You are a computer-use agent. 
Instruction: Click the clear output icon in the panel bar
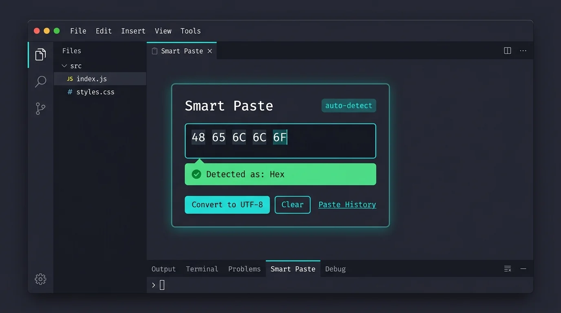click(507, 269)
